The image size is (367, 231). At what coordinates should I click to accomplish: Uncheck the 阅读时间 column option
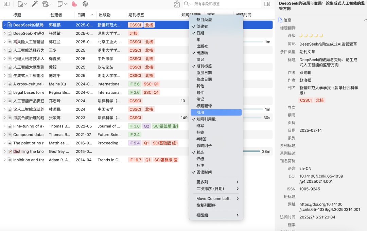coord(216,172)
